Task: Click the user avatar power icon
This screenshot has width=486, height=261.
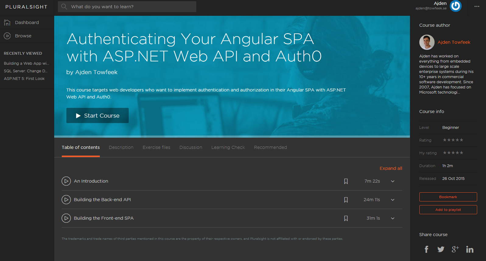Action: click(x=456, y=6)
